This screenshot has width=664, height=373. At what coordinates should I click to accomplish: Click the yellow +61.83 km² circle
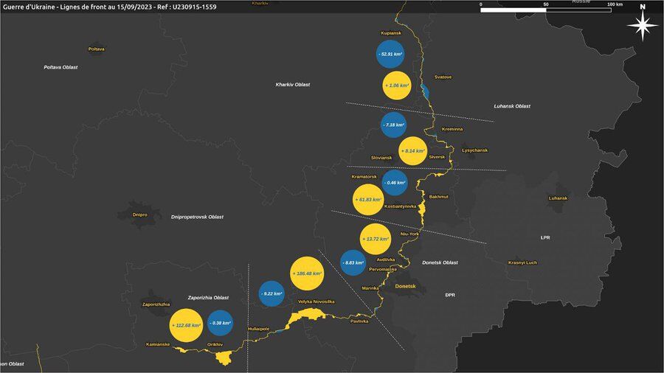point(368,200)
